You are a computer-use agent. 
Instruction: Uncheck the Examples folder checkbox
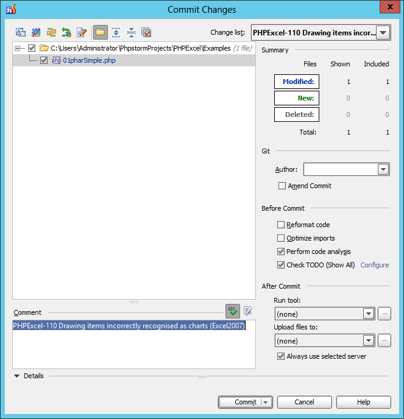point(32,48)
